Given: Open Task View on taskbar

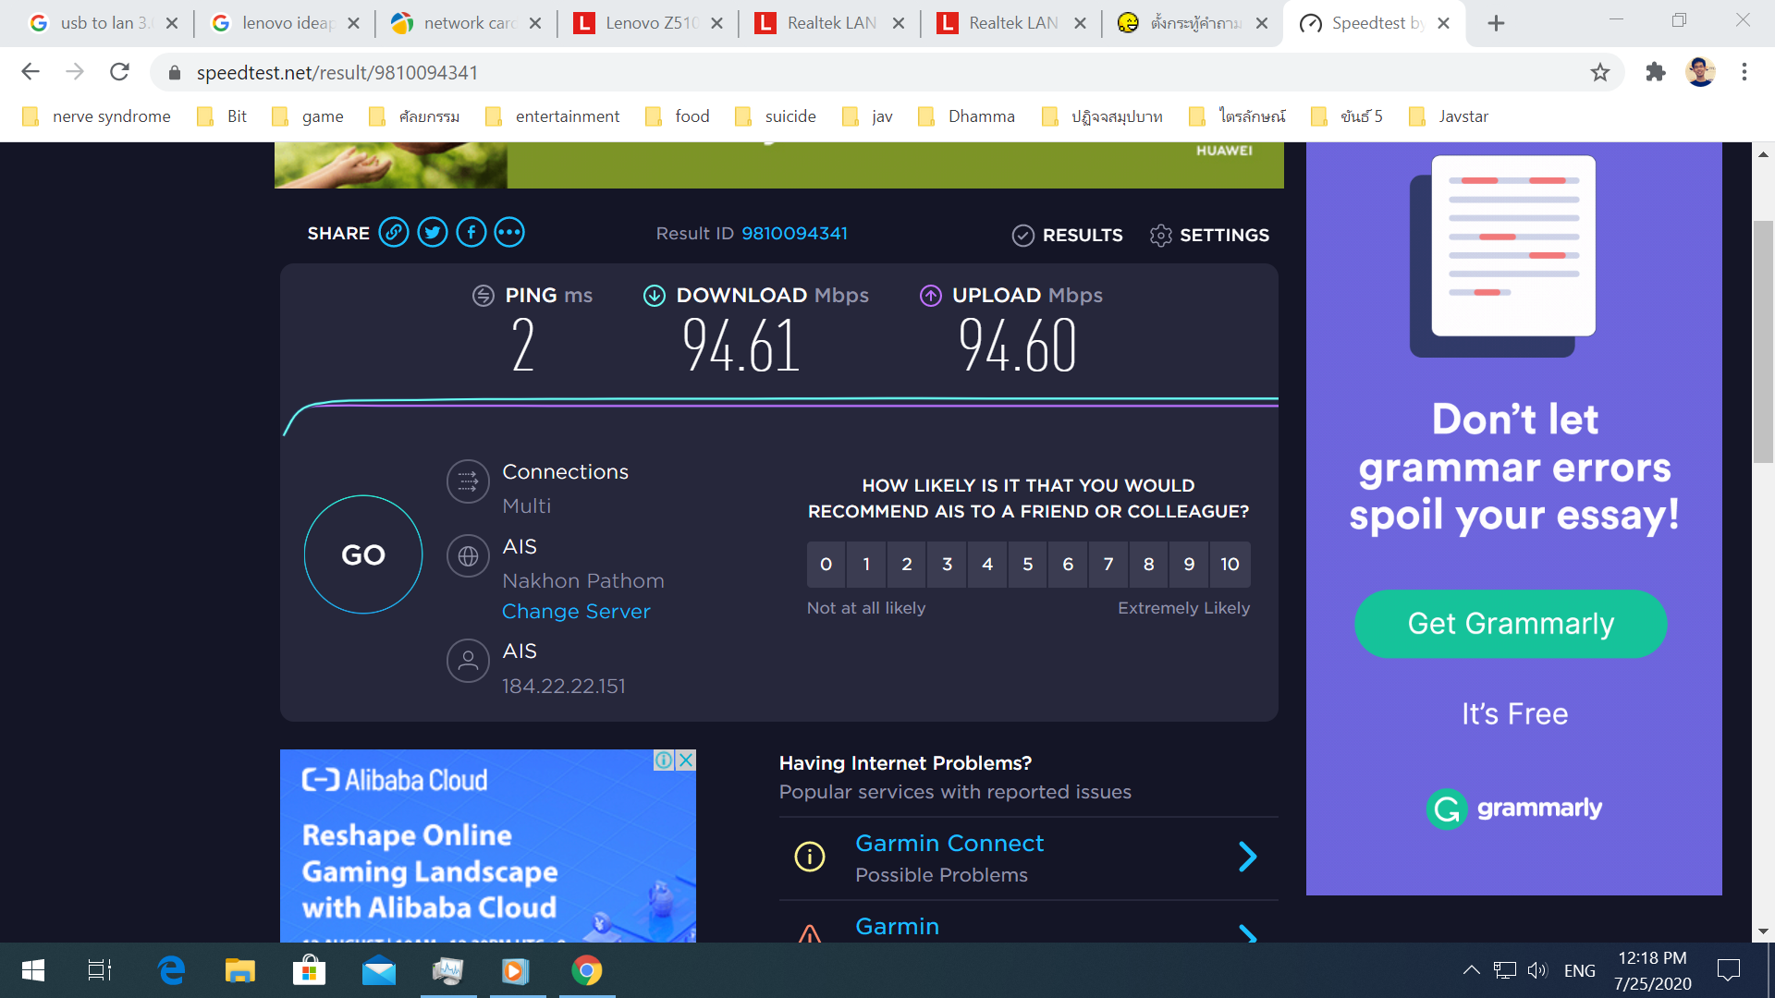Looking at the screenshot, I should tap(100, 970).
